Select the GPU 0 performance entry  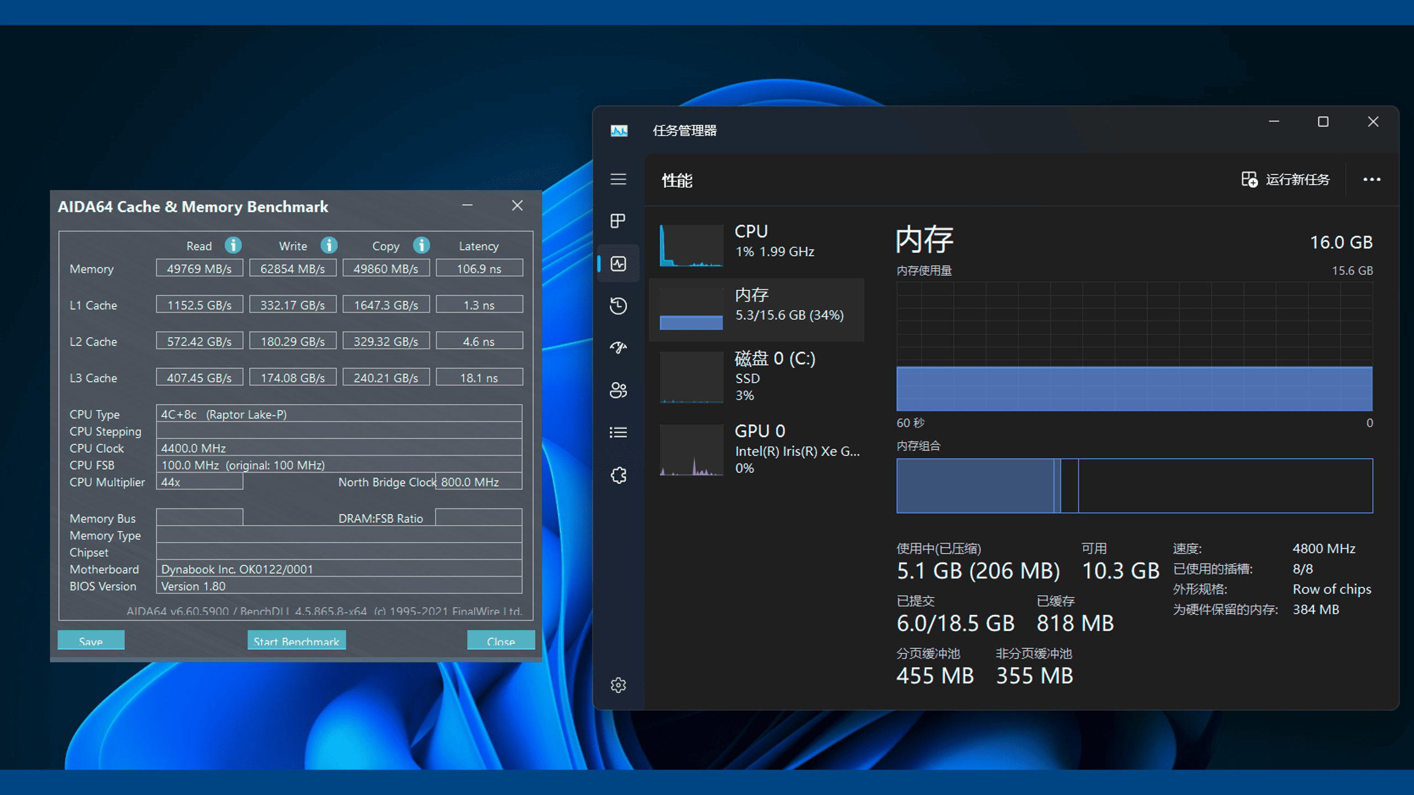757,448
